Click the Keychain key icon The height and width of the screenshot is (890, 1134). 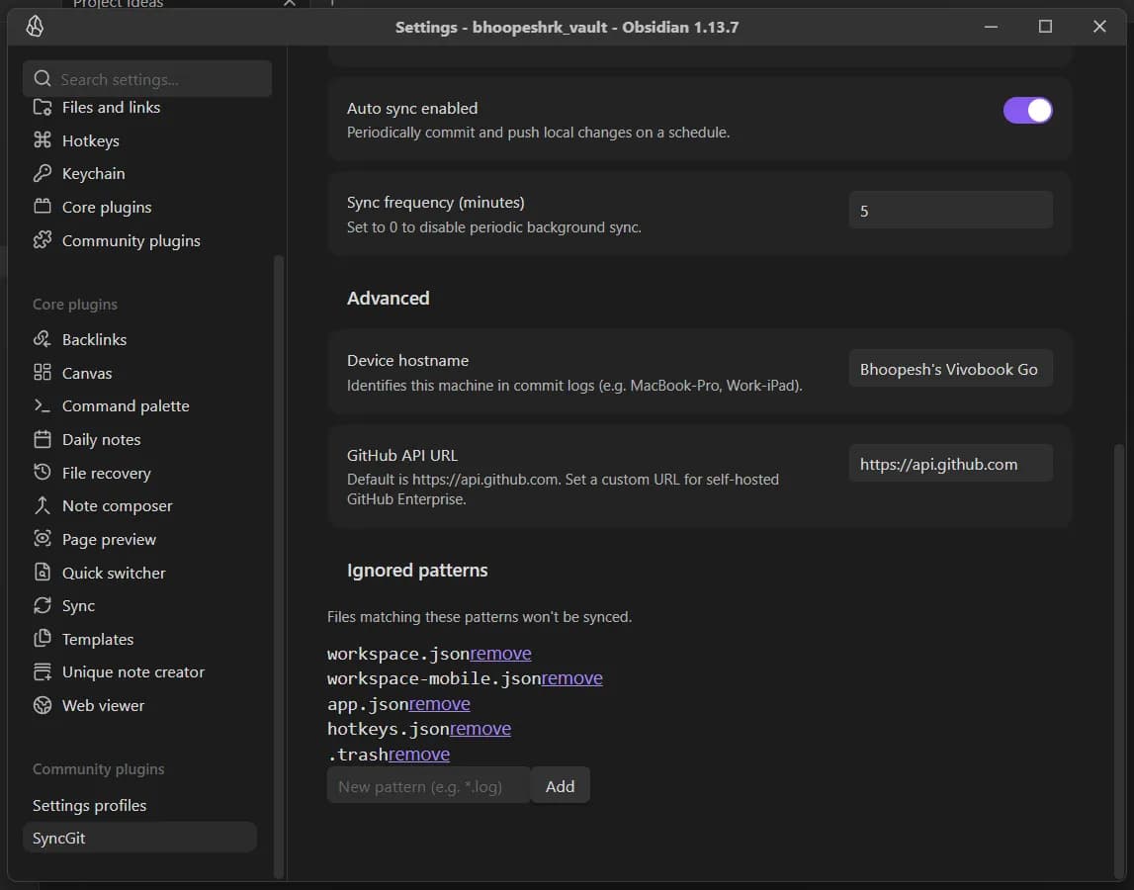tap(43, 174)
